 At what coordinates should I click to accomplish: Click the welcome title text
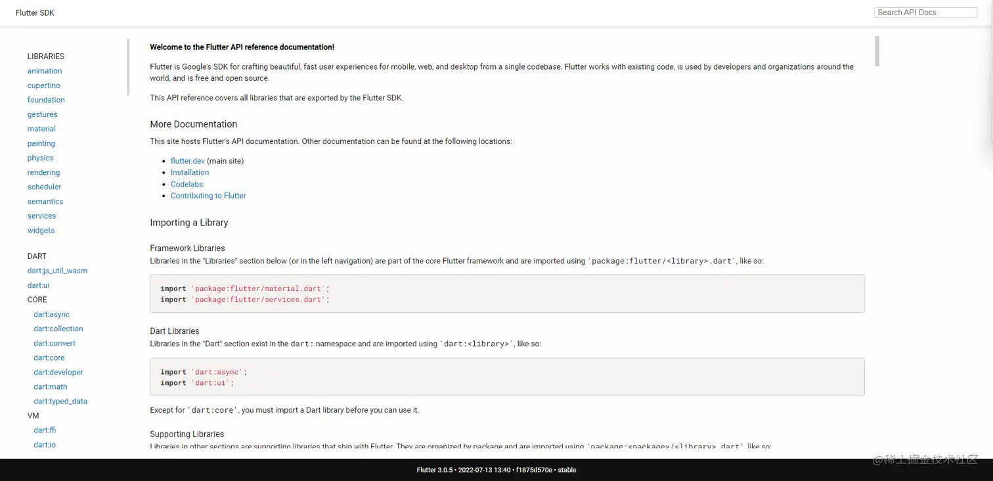click(x=242, y=47)
